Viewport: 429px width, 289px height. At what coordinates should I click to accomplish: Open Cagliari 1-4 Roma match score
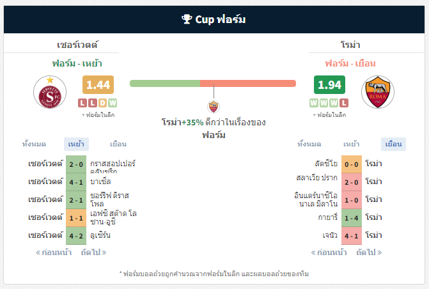click(x=352, y=218)
